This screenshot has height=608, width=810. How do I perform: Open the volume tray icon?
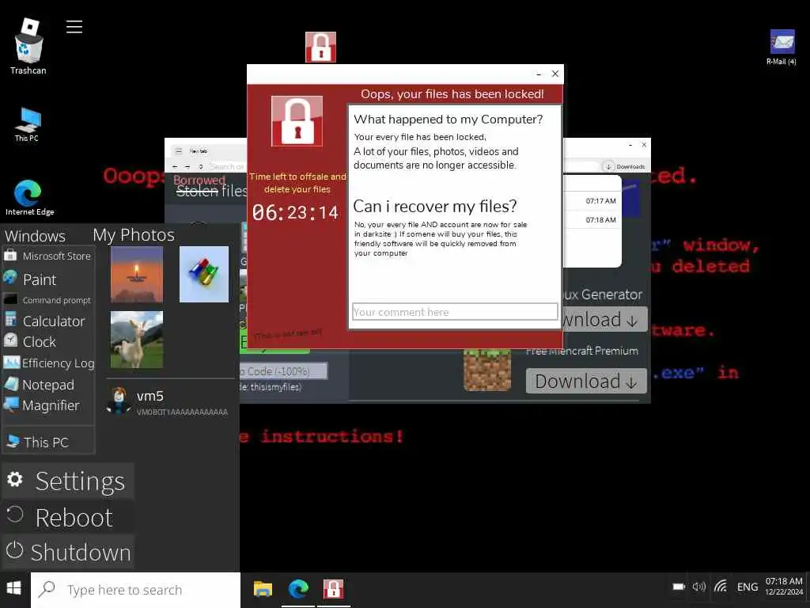tap(699, 587)
